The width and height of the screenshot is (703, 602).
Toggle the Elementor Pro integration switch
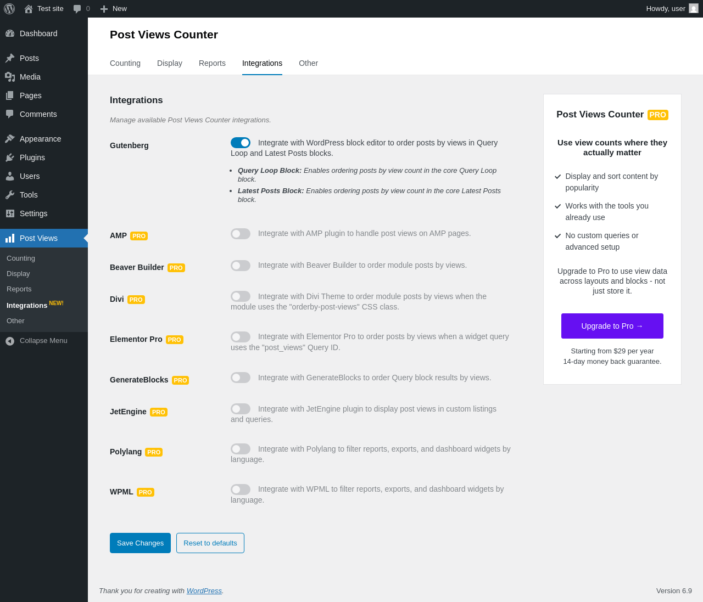click(x=241, y=337)
